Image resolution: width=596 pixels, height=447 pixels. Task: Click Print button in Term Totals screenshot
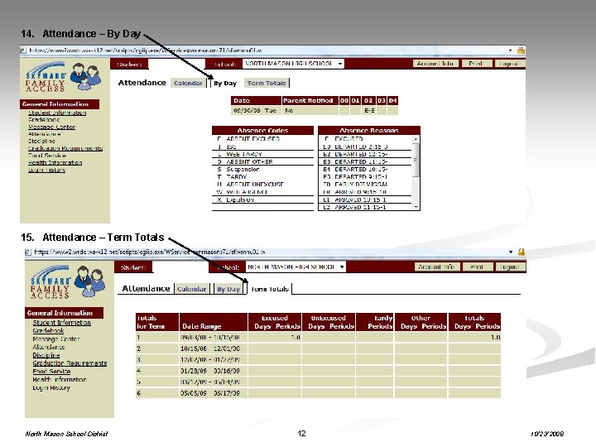(477, 267)
